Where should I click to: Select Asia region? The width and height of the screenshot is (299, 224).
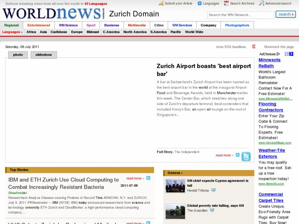(43, 32)
